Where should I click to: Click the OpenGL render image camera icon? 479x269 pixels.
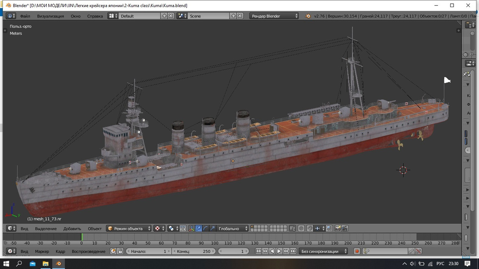[x=338, y=228]
